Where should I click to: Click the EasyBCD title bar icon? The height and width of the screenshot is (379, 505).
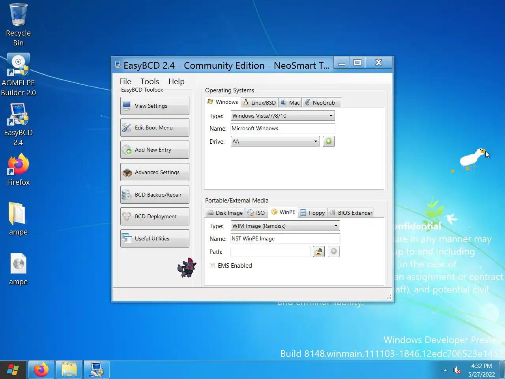pyautogui.click(x=117, y=65)
